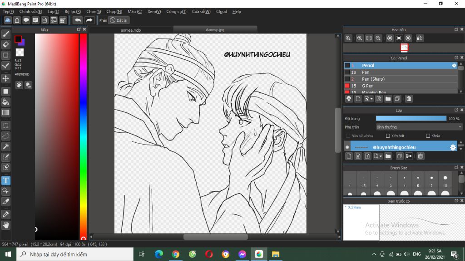This screenshot has height=261, width=465.
Task: Click the Windows taskbar search box
Action: tap(75, 254)
